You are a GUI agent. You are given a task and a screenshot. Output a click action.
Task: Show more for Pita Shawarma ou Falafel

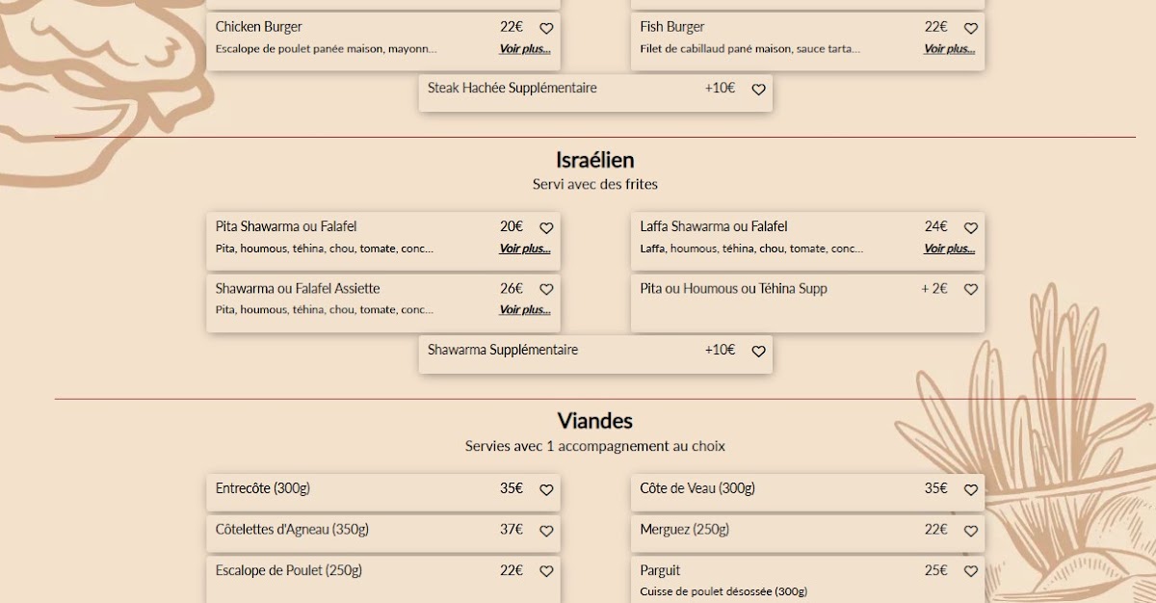524,249
